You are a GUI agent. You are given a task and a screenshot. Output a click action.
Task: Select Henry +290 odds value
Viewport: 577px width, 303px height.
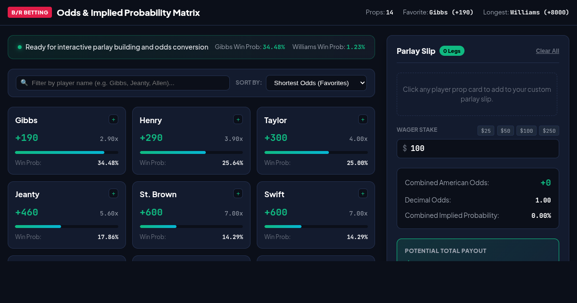(151, 138)
